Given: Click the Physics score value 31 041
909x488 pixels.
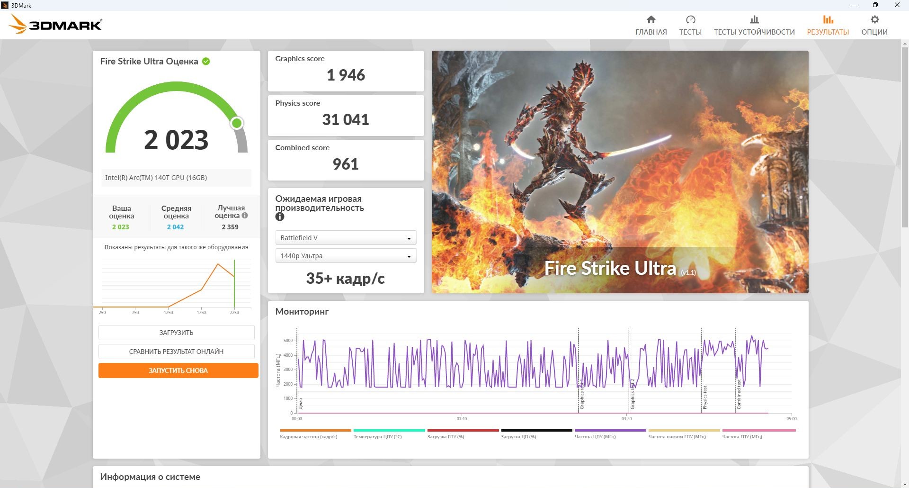Looking at the screenshot, I should [346, 119].
